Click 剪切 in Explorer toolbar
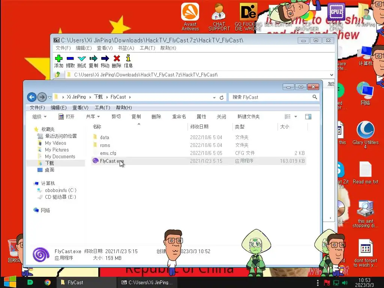The image size is (384, 288). (x=116, y=117)
